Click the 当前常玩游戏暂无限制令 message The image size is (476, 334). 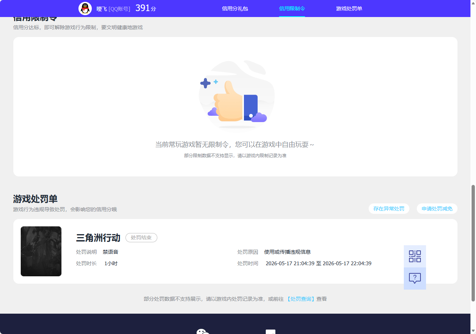tap(235, 145)
